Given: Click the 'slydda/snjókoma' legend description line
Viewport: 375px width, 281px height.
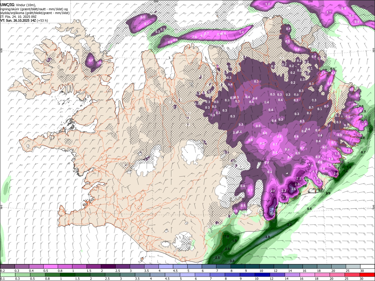Looking at the screenshot, I should (x=35, y=13).
